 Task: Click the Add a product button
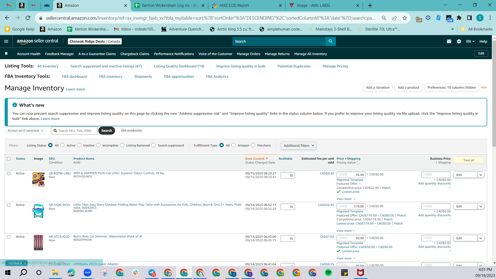pyautogui.click(x=408, y=88)
